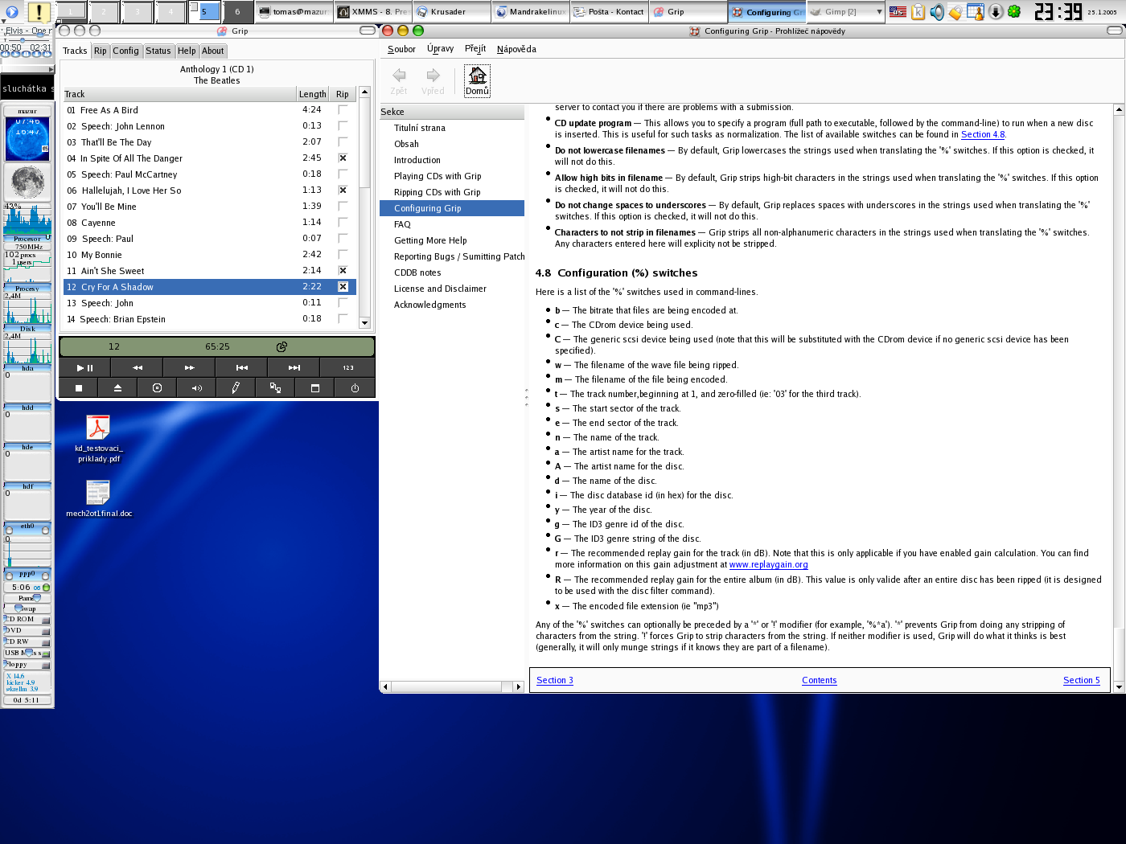
Task: Click track list scrollbar up arrow in Grip
Action: click(364, 92)
